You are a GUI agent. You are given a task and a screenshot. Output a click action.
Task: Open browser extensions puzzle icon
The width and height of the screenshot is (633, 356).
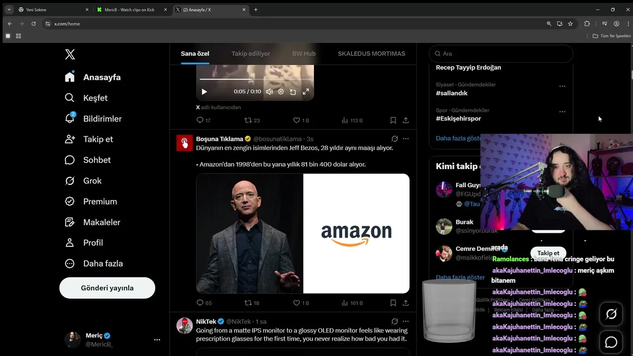[x=587, y=24]
